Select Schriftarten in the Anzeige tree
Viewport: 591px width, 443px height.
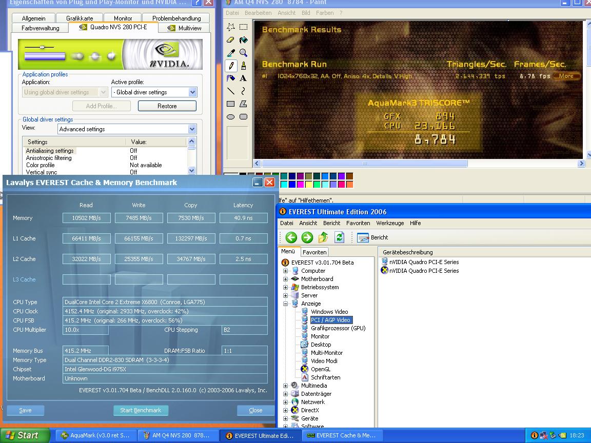click(x=325, y=377)
